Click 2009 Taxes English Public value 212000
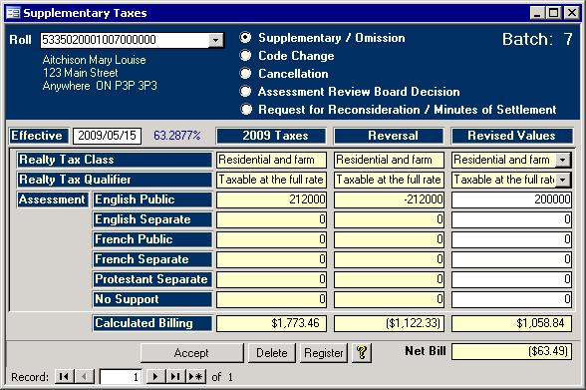Viewport: 586px width, 390px height. pyautogui.click(x=271, y=199)
